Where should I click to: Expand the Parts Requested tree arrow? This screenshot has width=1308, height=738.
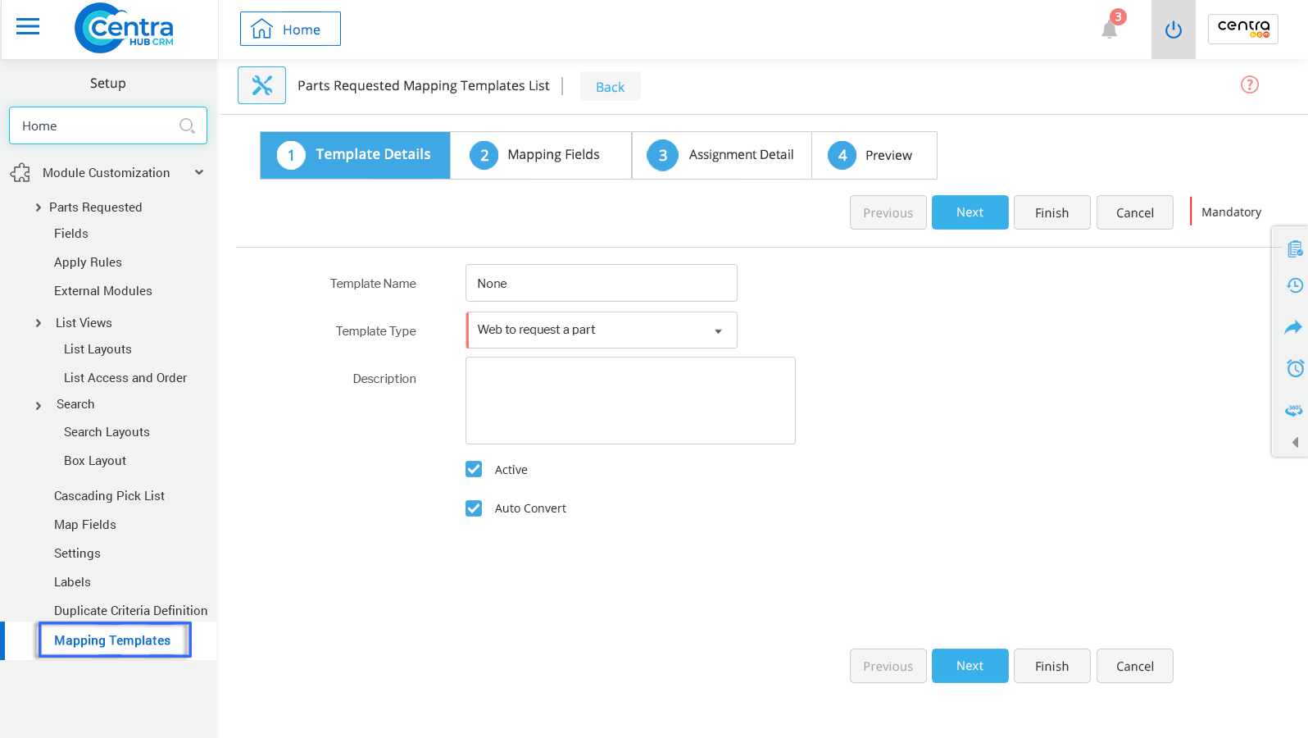tap(38, 207)
